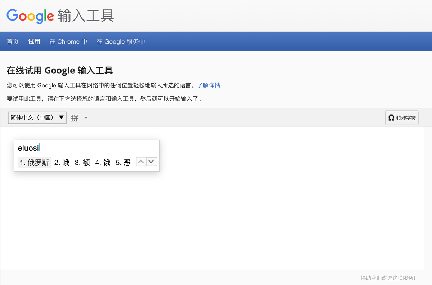Go to 在 Chrome 中 tab
This screenshot has width=432, height=285.
68,41
